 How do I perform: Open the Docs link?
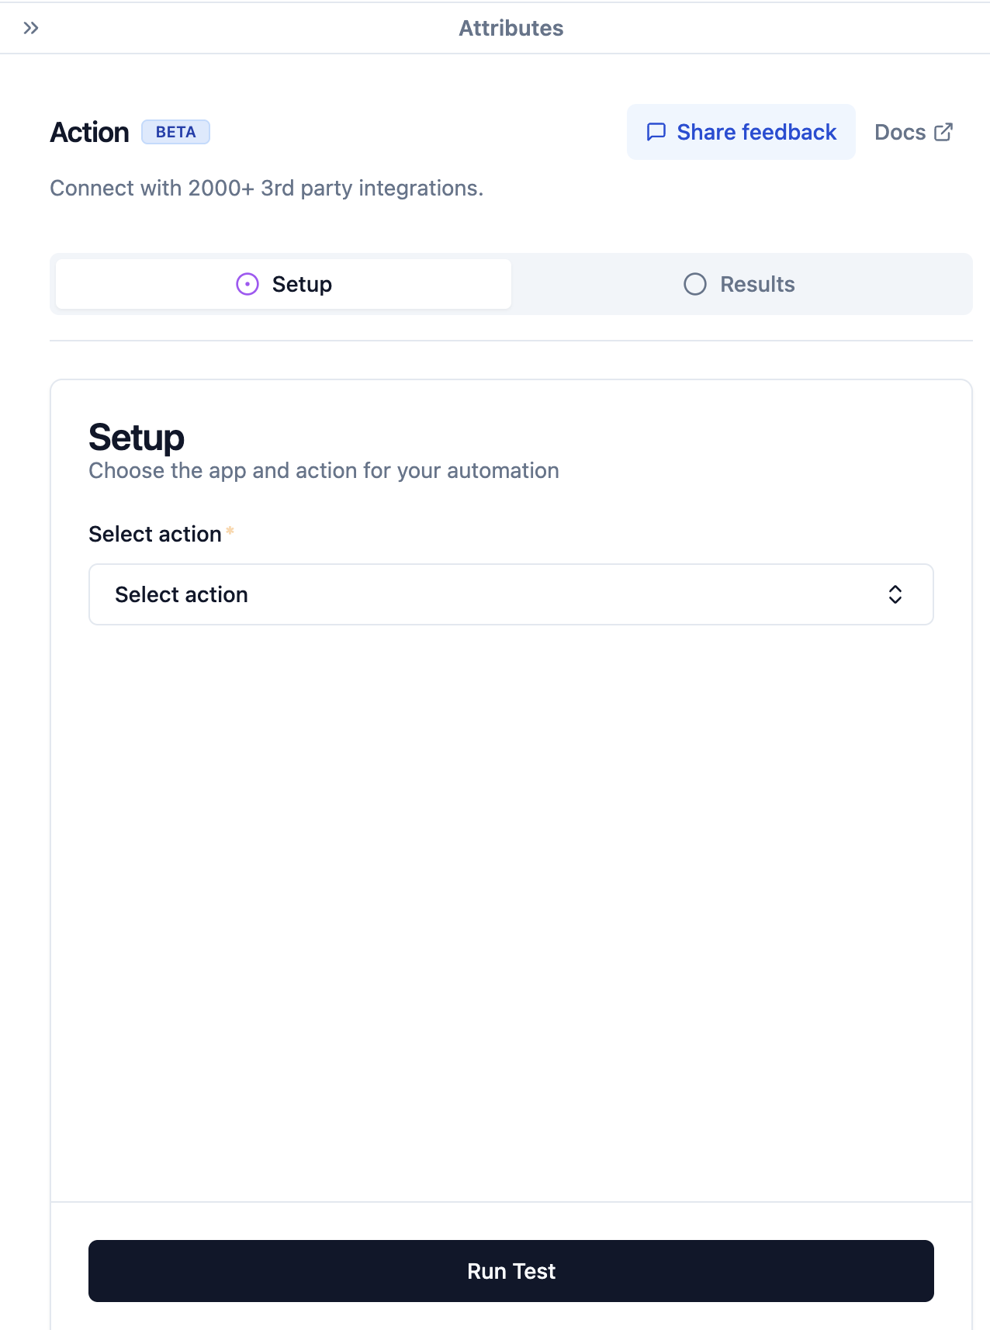(x=900, y=132)
